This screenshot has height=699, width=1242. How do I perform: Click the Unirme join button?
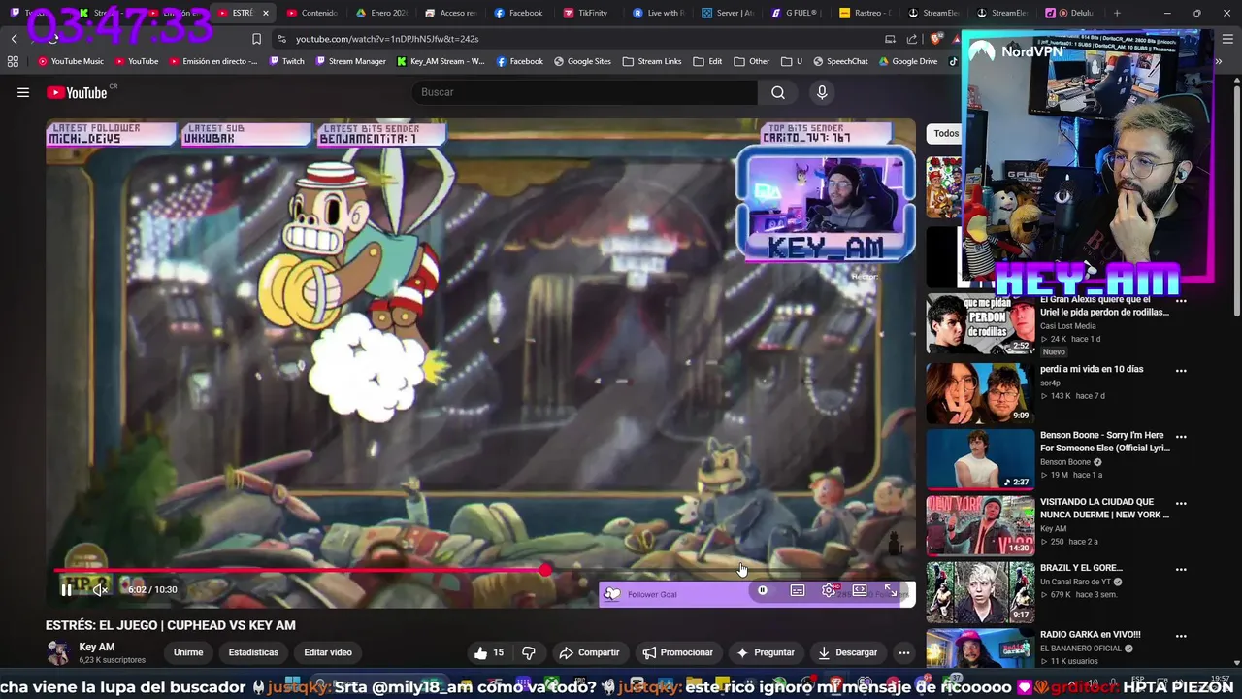pos(188,652)
